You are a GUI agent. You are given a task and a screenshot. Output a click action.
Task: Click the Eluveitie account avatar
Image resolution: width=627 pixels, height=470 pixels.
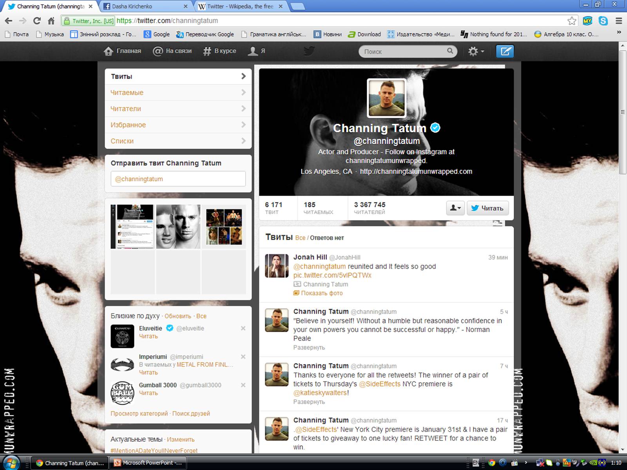pyautogui.click(x=122, y=336)
